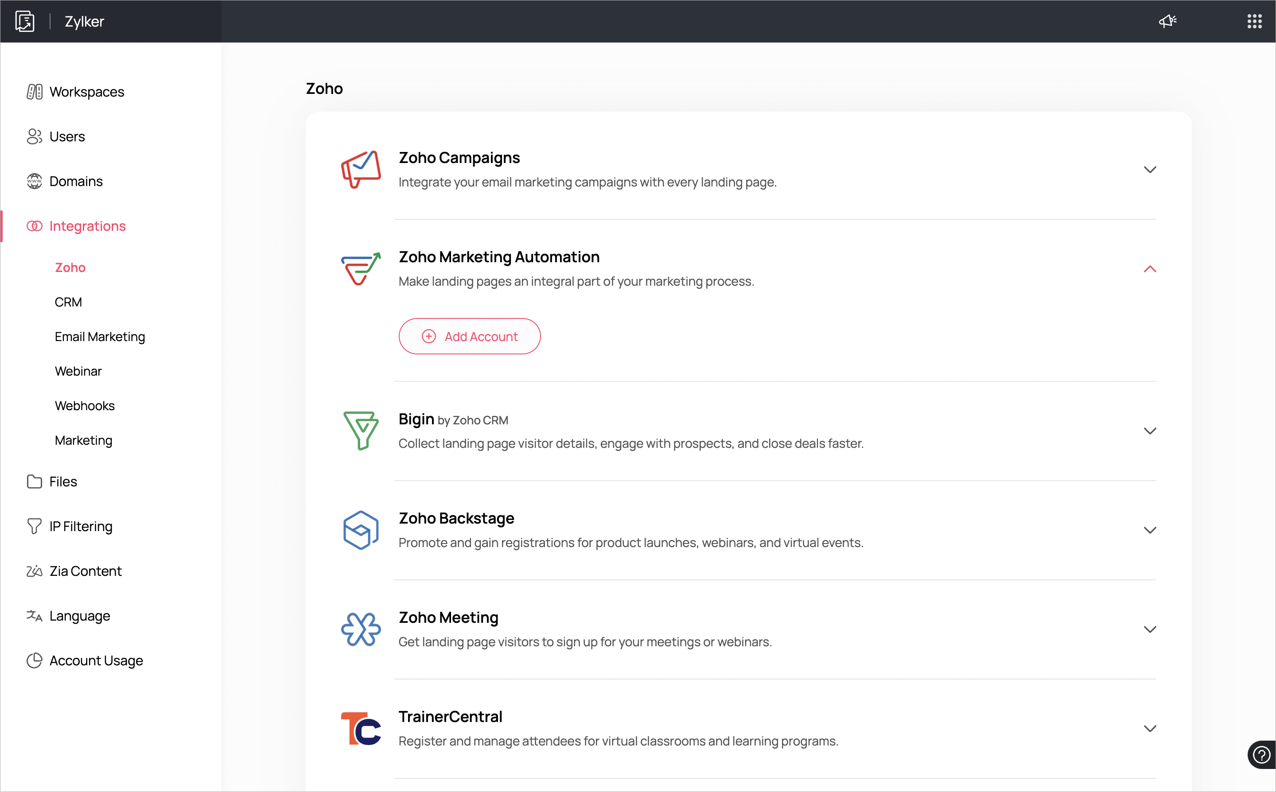Expand the Bigin integration section

point(1149,431)
